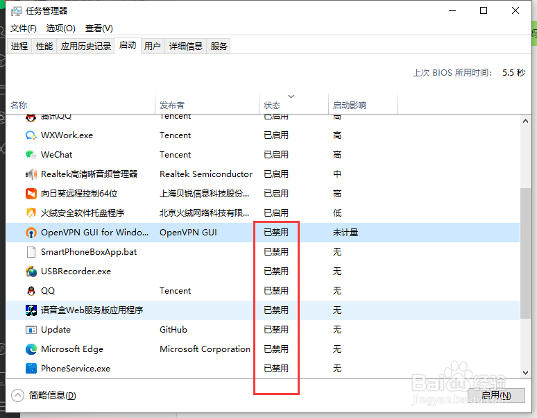Click the Realtek audio manager speaker icon

(31, 174)
